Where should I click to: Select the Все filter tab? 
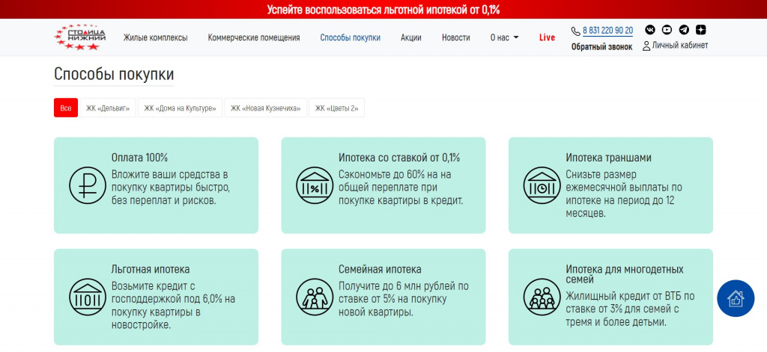[66, 108]
